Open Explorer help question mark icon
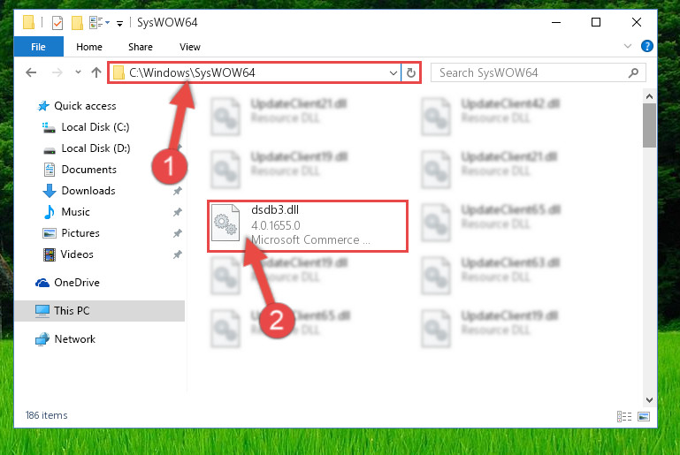The width and height of the screenshot is (680, 455). point(646,46)
